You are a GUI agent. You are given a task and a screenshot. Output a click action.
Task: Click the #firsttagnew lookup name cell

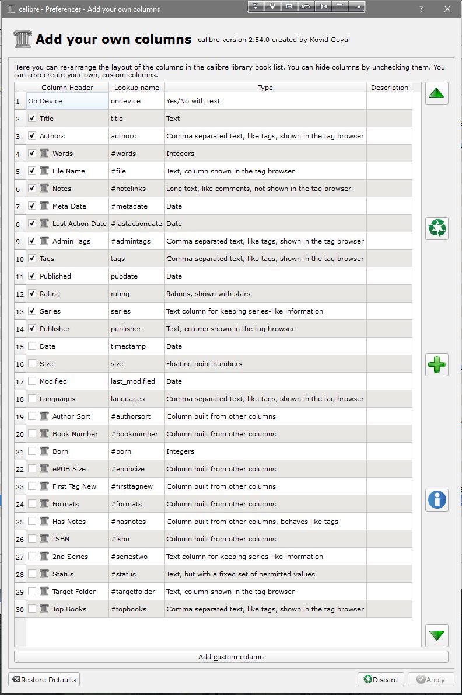click(136, 487)
